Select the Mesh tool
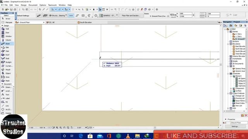 coord(7,81)
